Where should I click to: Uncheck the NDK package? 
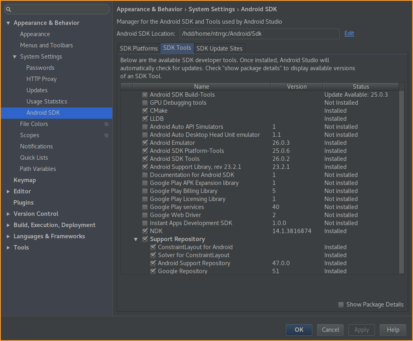pos(145,231)
